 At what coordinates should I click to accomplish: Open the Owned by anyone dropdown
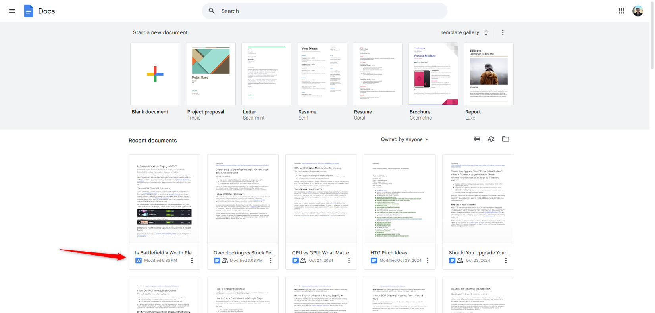tap(405, 139)
